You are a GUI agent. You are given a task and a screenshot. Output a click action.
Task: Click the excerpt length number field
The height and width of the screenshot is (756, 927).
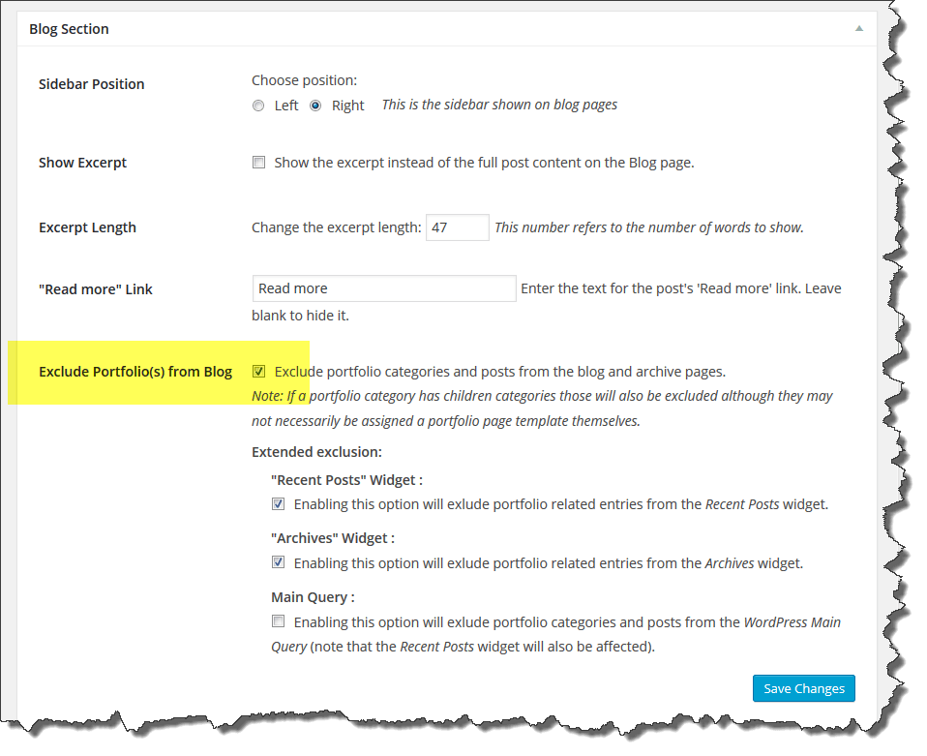pyautogui.click(x=457, y=227)
